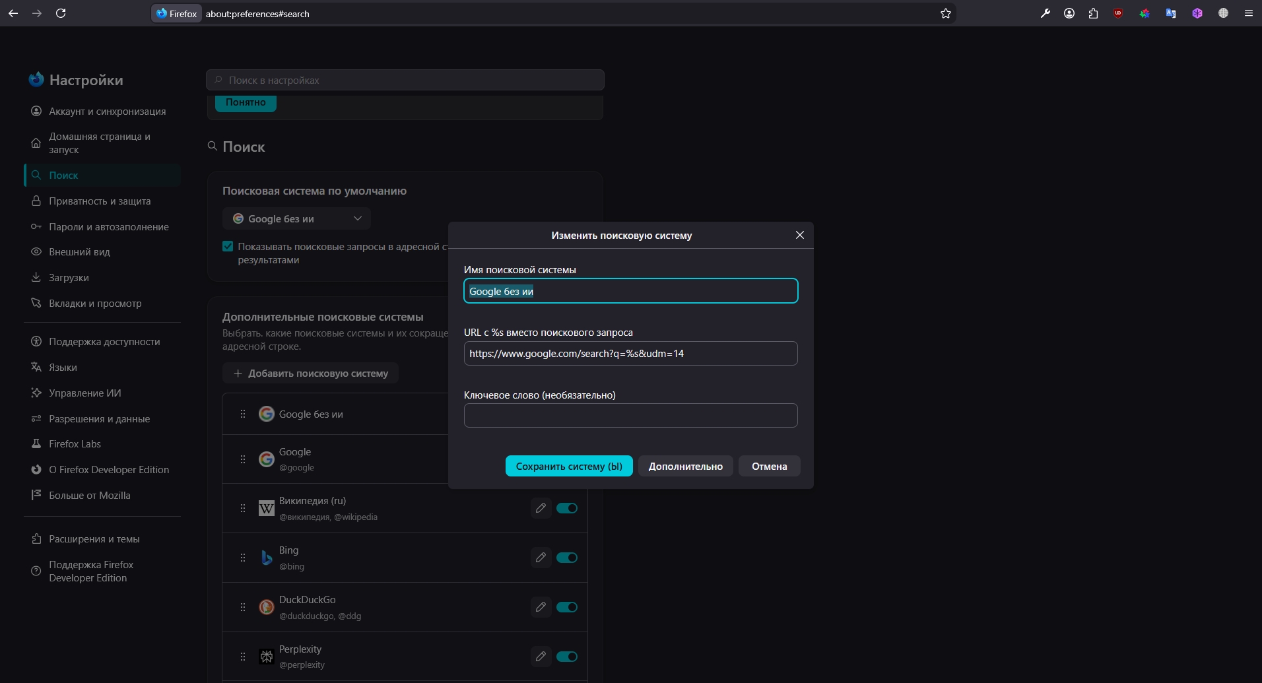The image size is (1262, 683).
Task: Click the gray globe extension icon
Action: point(1223,13)
